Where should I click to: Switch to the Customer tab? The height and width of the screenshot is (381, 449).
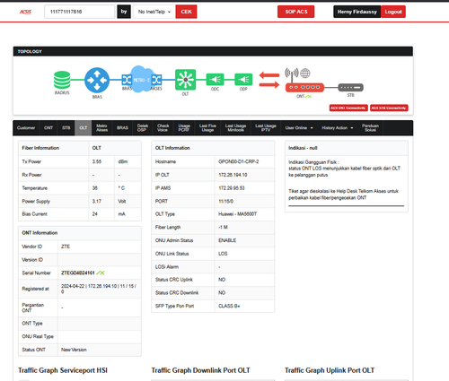click(26, 128)
